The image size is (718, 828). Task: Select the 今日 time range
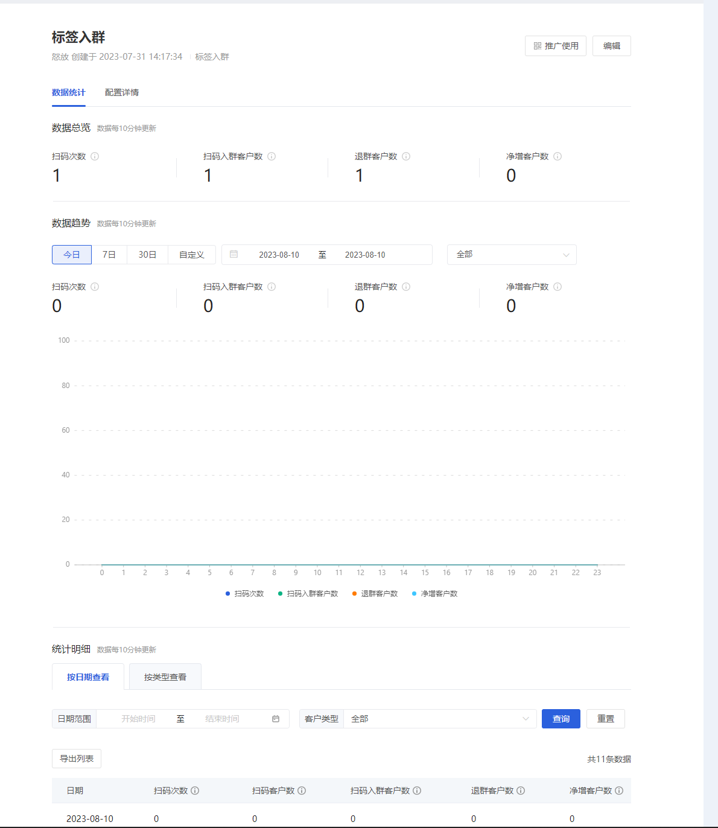click(72, 255)
